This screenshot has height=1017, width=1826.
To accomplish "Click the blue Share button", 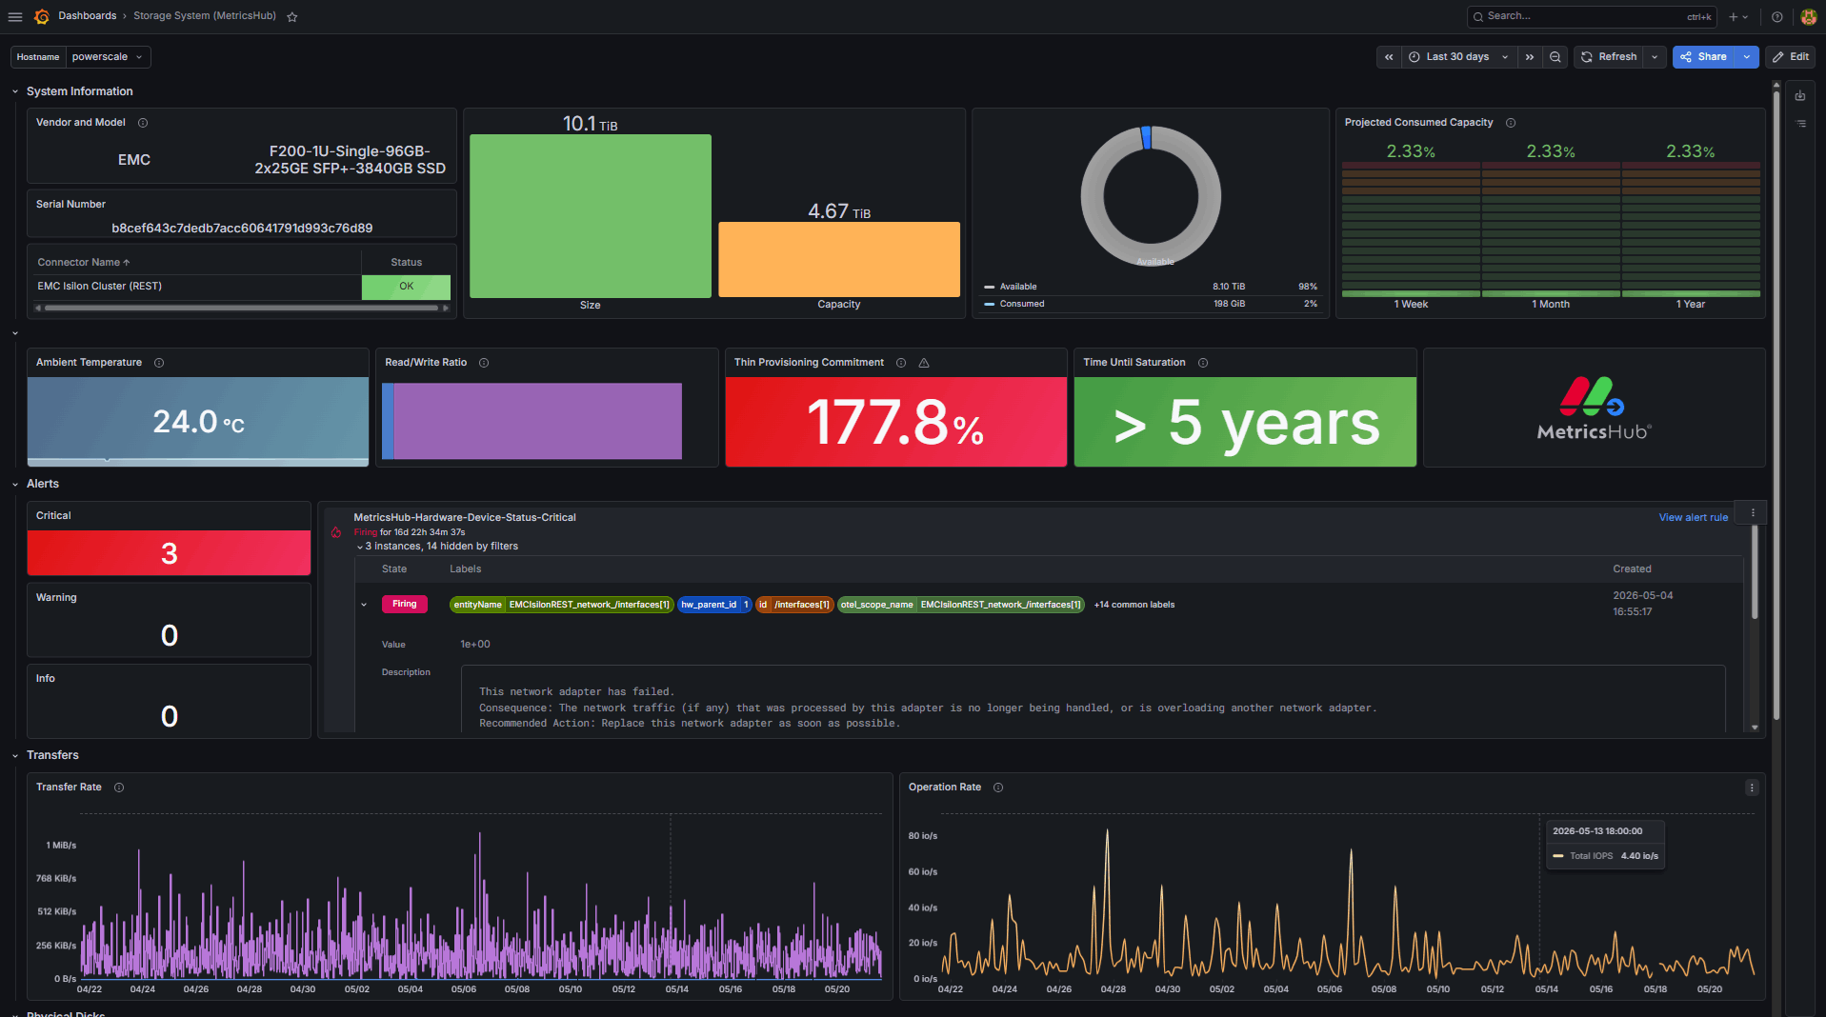I will (x=1703, y=57).
